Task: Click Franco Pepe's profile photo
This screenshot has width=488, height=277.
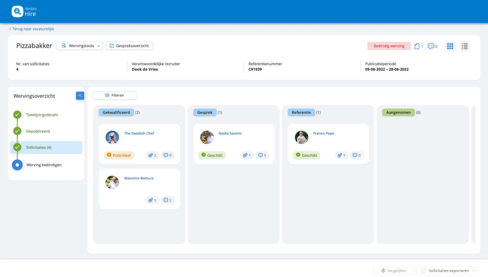Action: pyautogui.click(x=302, y=137)
